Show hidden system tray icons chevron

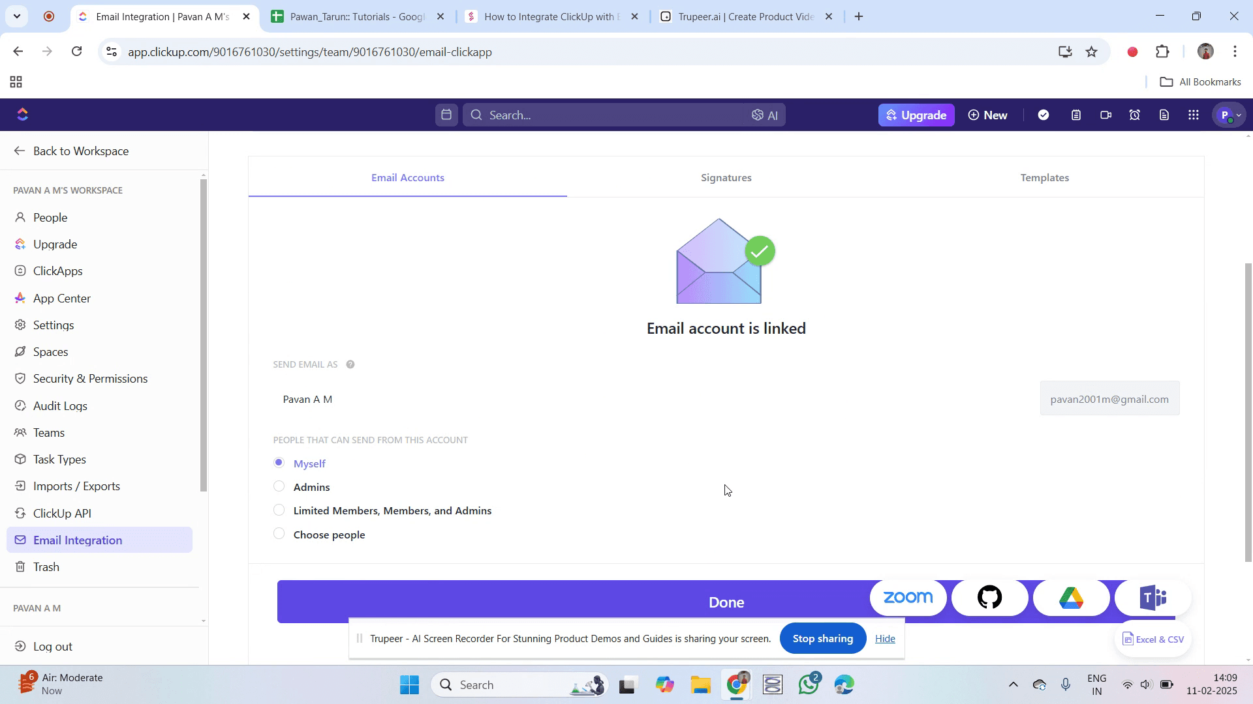[1013, 684]
